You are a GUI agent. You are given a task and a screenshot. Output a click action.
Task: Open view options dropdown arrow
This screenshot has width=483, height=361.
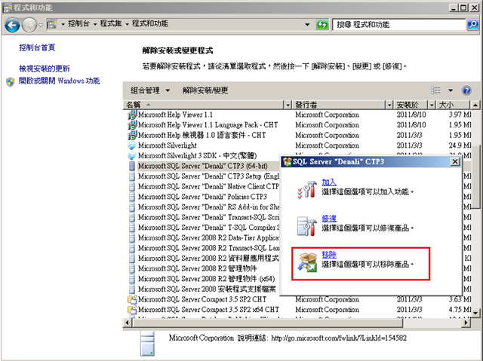point(451,90)
